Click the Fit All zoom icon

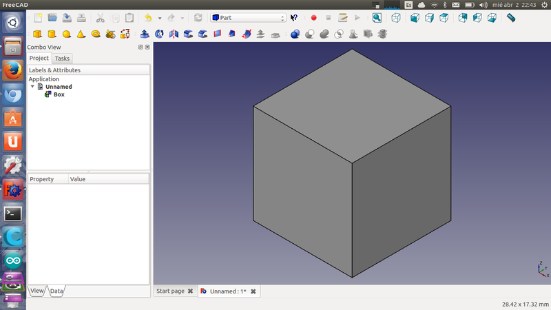(377, 17)
